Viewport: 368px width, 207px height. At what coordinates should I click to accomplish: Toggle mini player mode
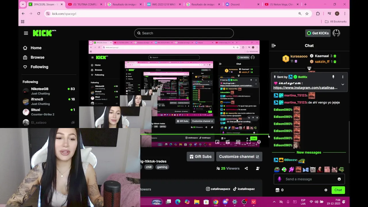217,142
